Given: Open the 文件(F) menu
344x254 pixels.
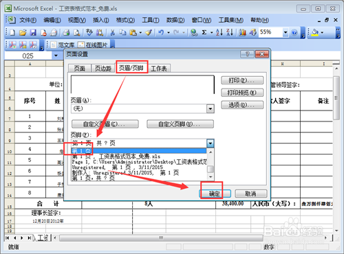Looking at the screenshot, I should [x=28, y=21].
